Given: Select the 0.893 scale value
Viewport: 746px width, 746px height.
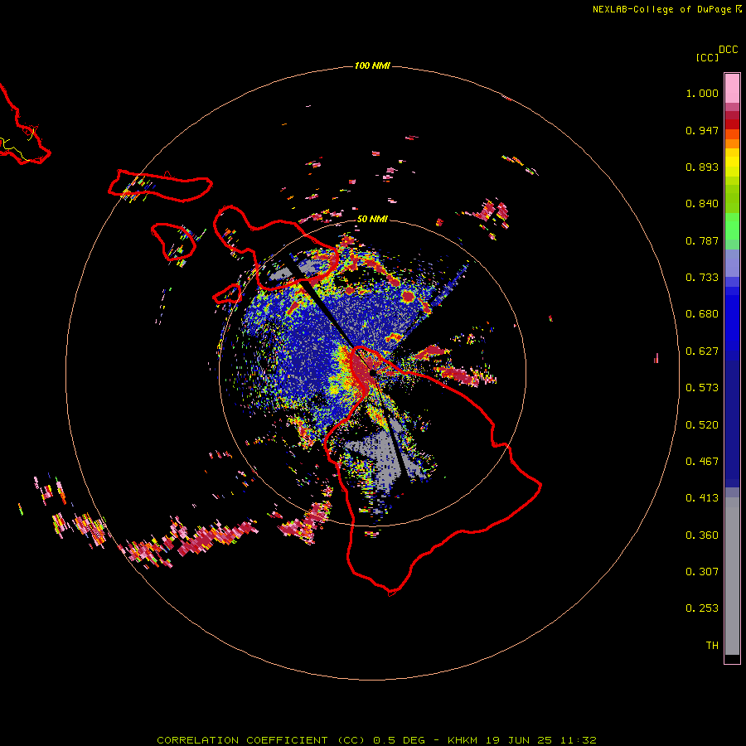Looking at the screenshot, I should tap(702, 167).
